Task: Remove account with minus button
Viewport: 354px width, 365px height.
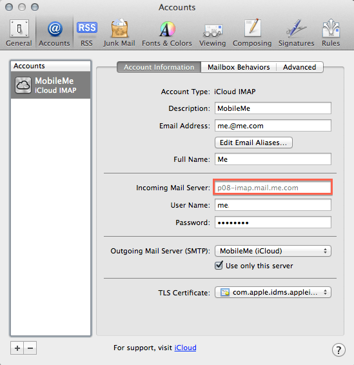Action: coord(30,348)
